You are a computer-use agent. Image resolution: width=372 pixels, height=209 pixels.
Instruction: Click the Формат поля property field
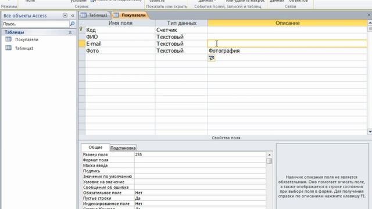click(x=200, y=160)
